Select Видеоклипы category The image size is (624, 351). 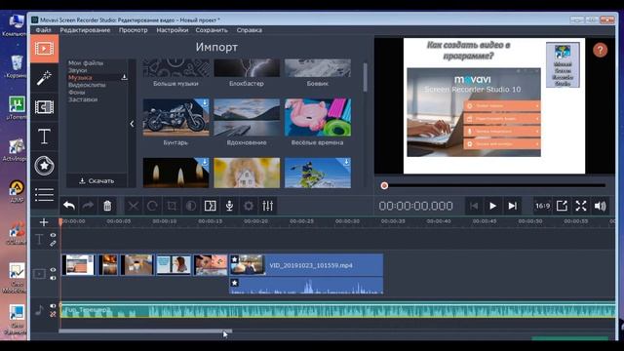click(x=87, y=85)
